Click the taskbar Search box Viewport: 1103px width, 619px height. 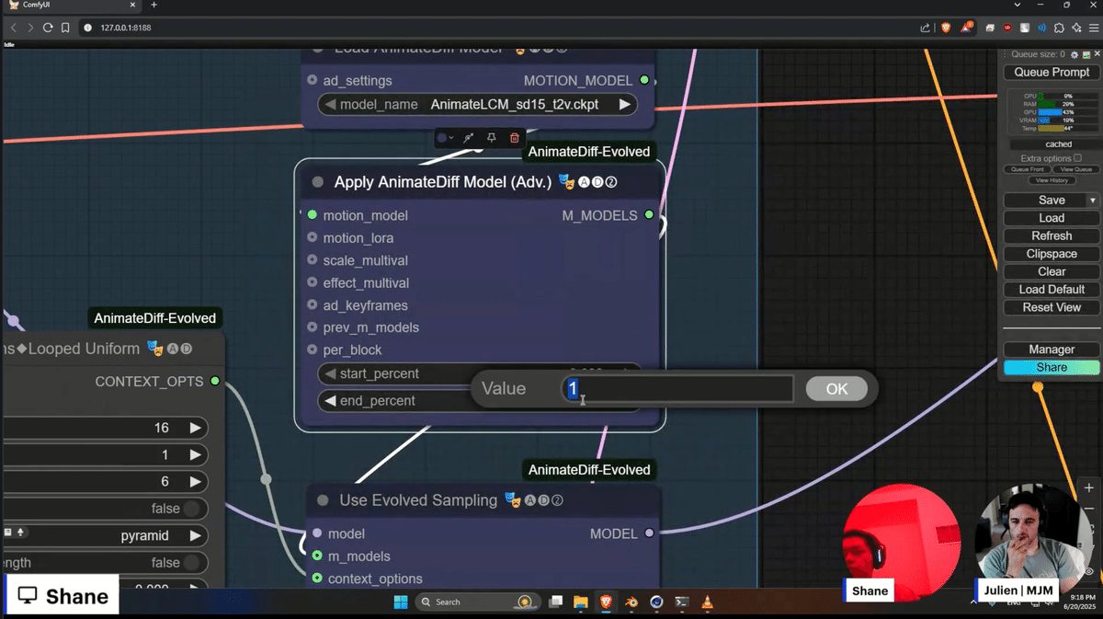477,602
